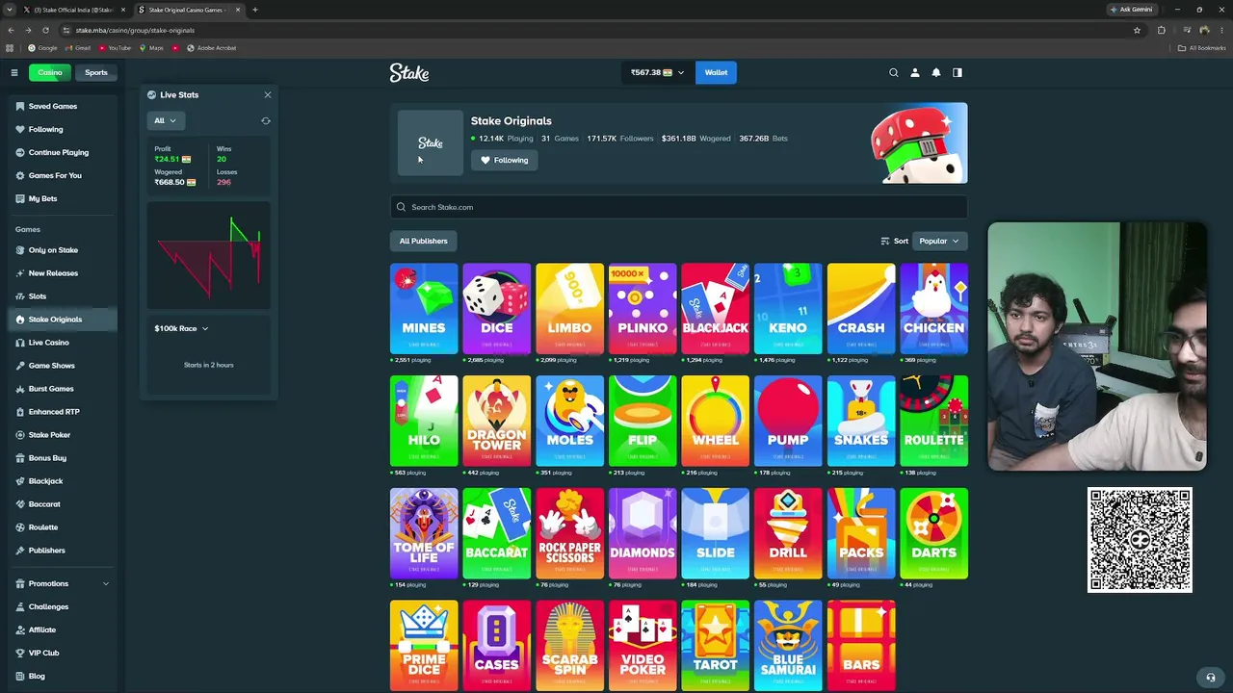Focus the Search Stake.com input field
This screenshot has width=1233, height=693.
pyautogui.click(x=679, y=207)
